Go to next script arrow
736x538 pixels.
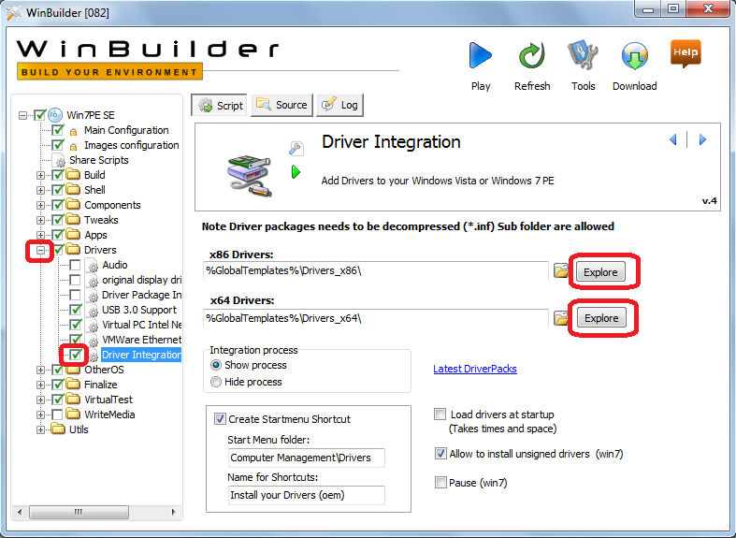702,139
